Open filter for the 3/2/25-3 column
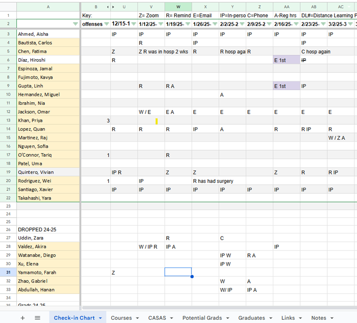Viewport: 357px width, 323px height. [x=351, y=24]
